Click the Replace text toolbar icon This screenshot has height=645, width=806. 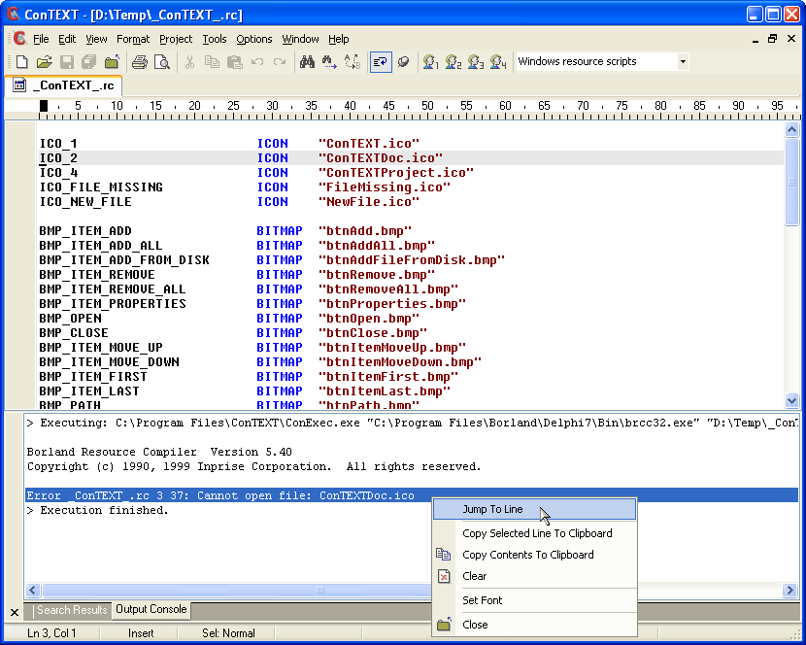point(353,62)
